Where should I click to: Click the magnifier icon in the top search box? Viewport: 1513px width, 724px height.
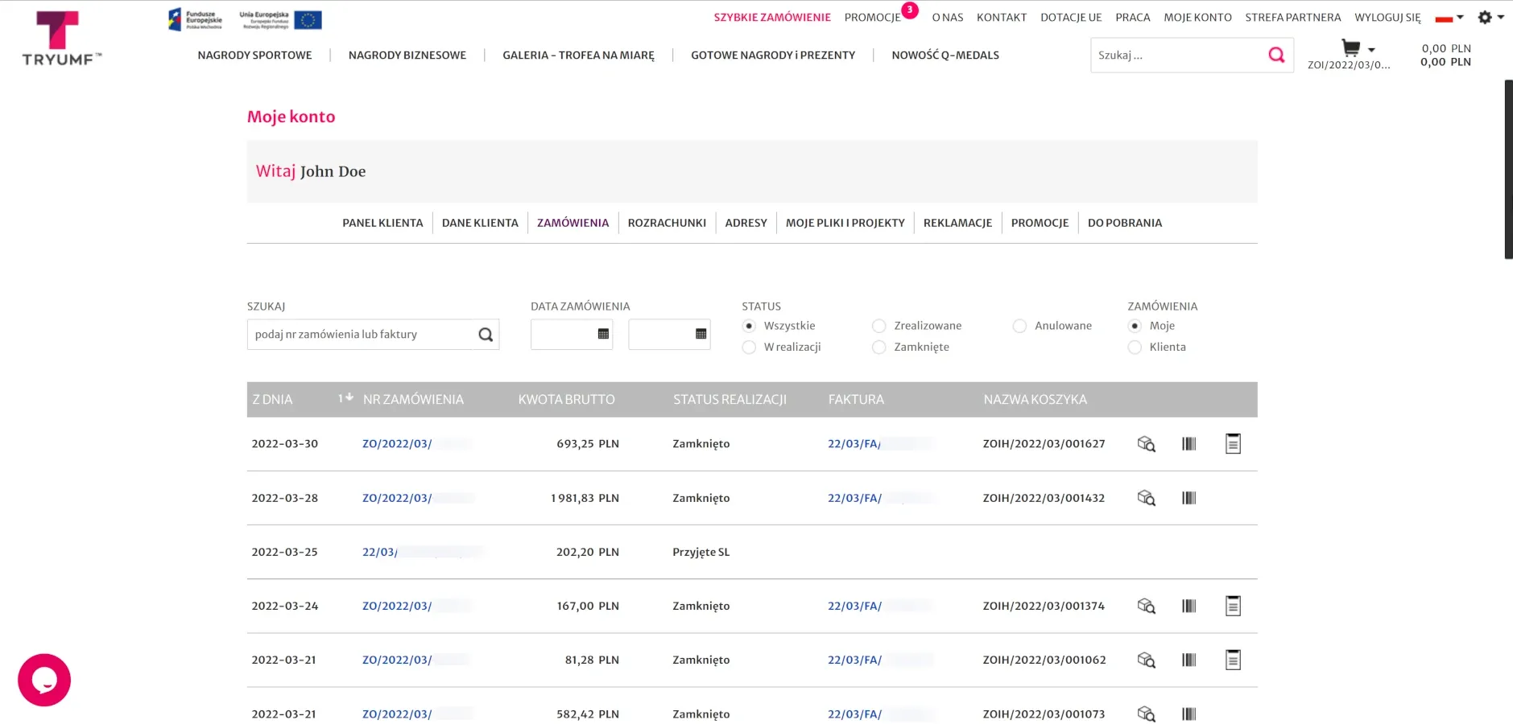point(1276,55)
